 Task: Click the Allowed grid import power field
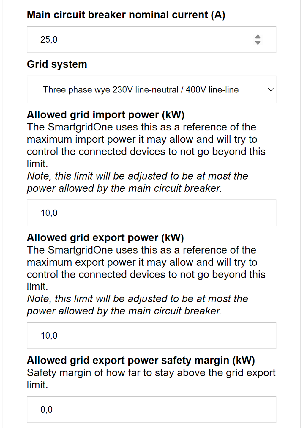point(151,213)
